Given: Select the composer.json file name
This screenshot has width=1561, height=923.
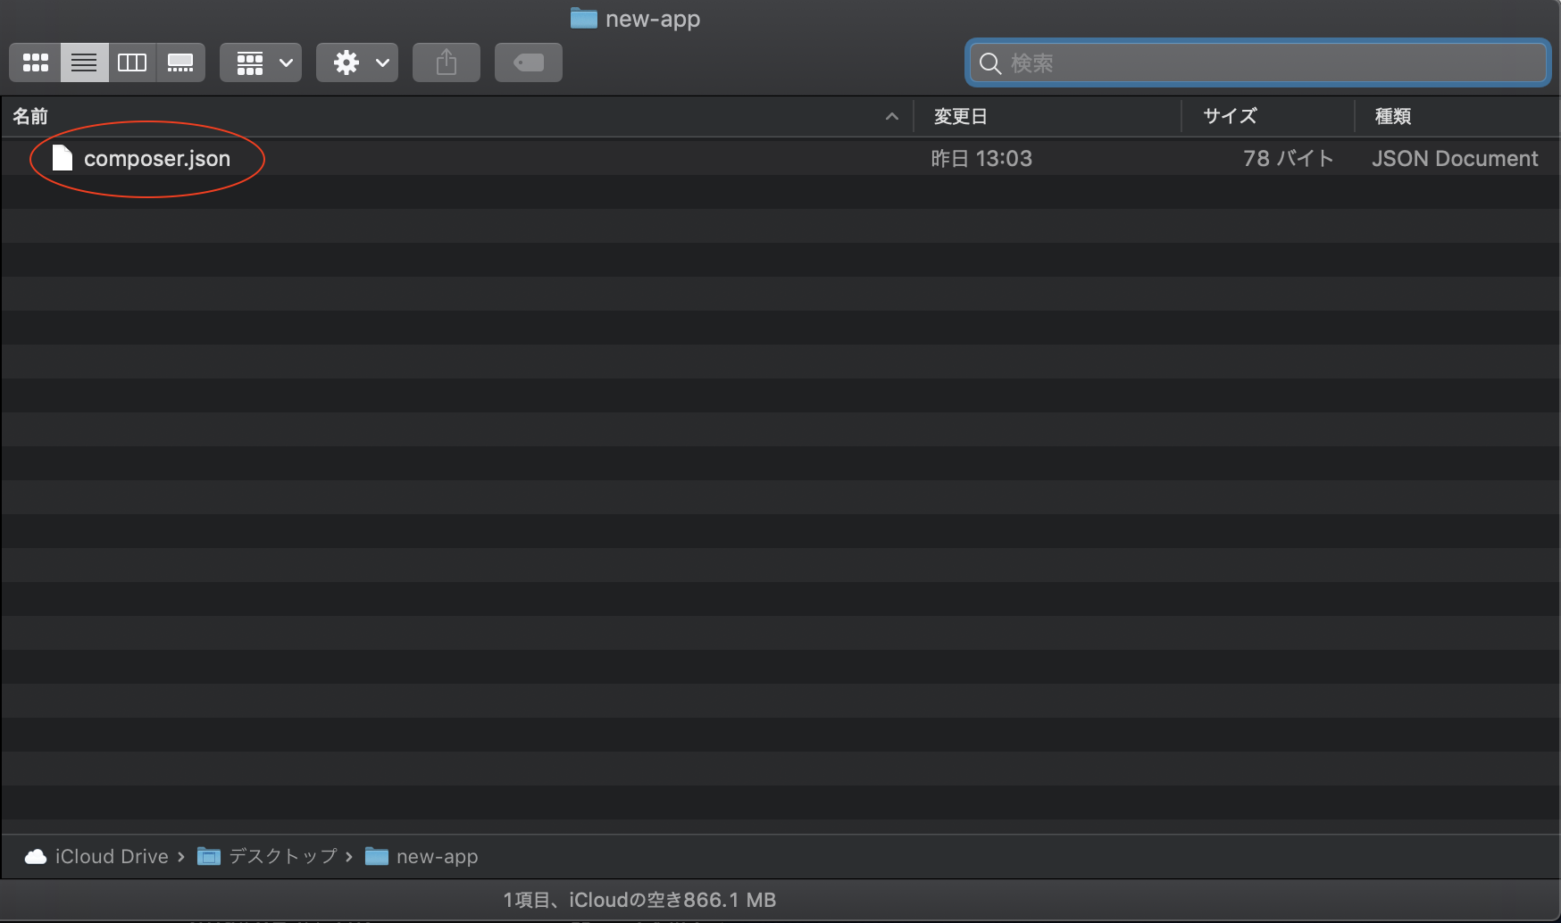Looking at the screenshot, I should coord(157,159).
